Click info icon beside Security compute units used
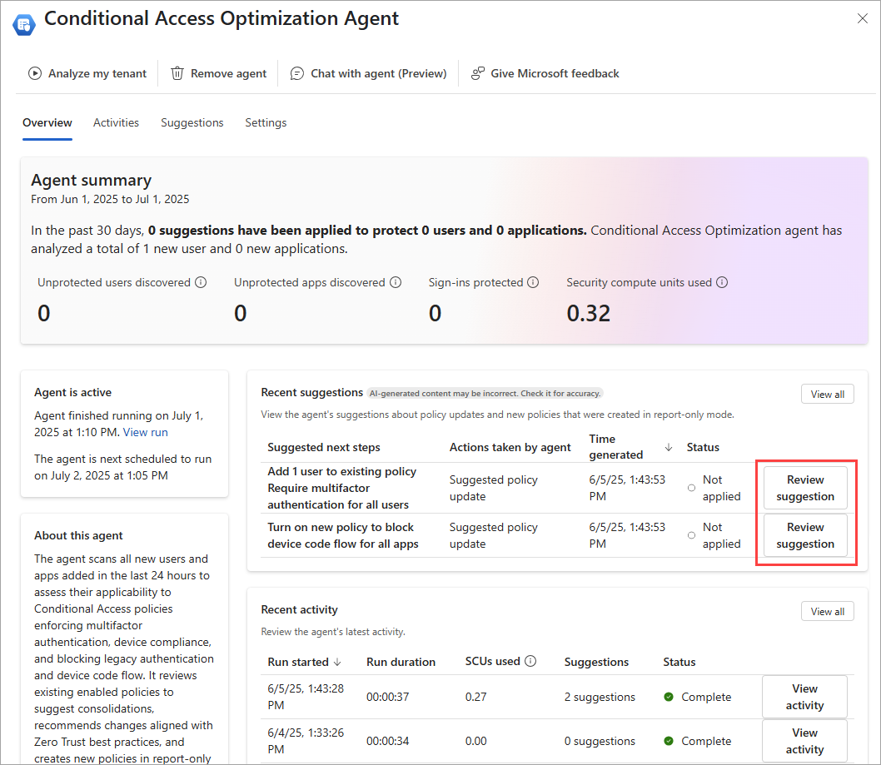This screenshot has width=881, height=765. 722,282
